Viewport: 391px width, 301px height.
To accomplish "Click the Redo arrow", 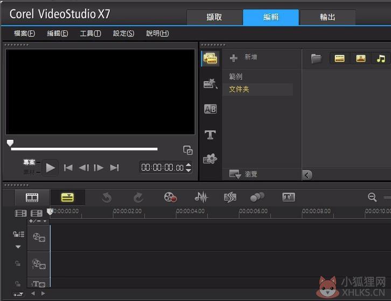I will [138, 198].
